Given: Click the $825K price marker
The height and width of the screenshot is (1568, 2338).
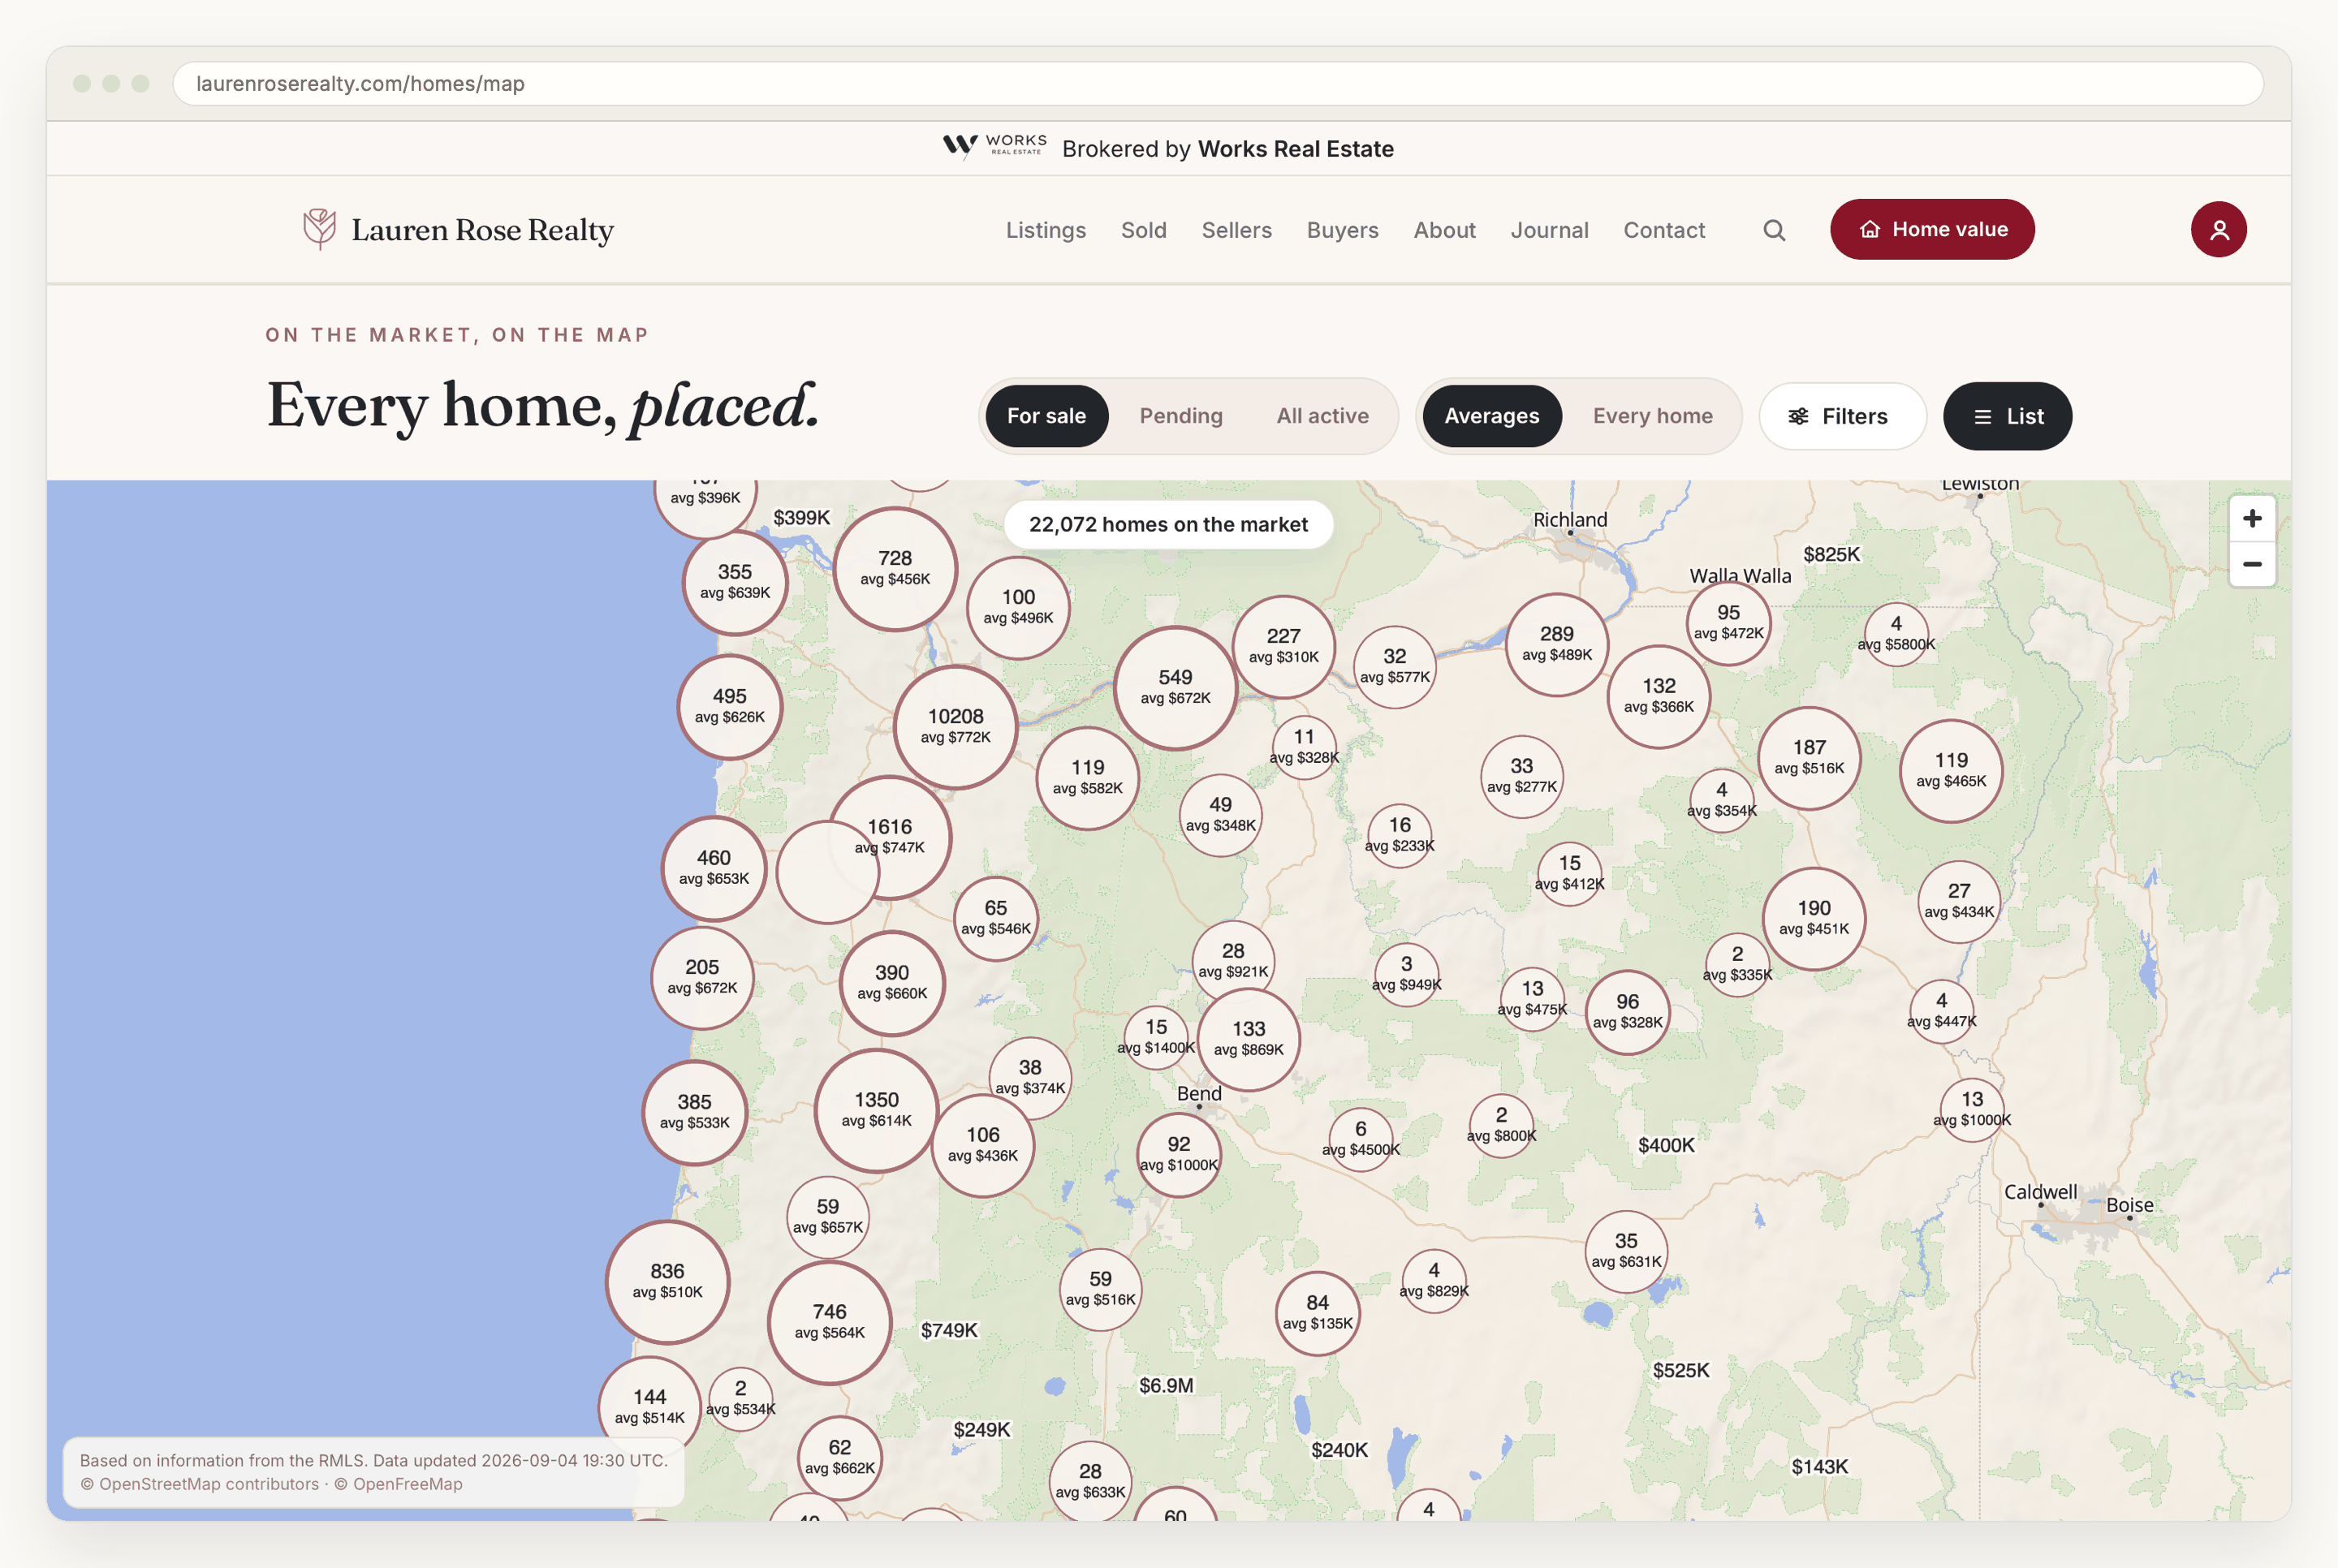Looking at the screenshot, I should (1831, 554).
